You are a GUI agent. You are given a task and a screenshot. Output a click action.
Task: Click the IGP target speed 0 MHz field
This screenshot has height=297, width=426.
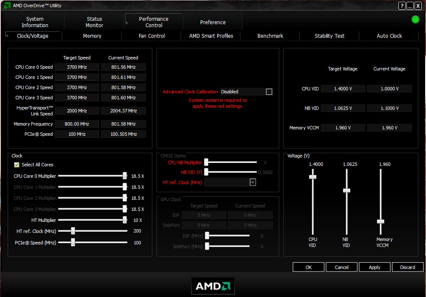point(204,215)
